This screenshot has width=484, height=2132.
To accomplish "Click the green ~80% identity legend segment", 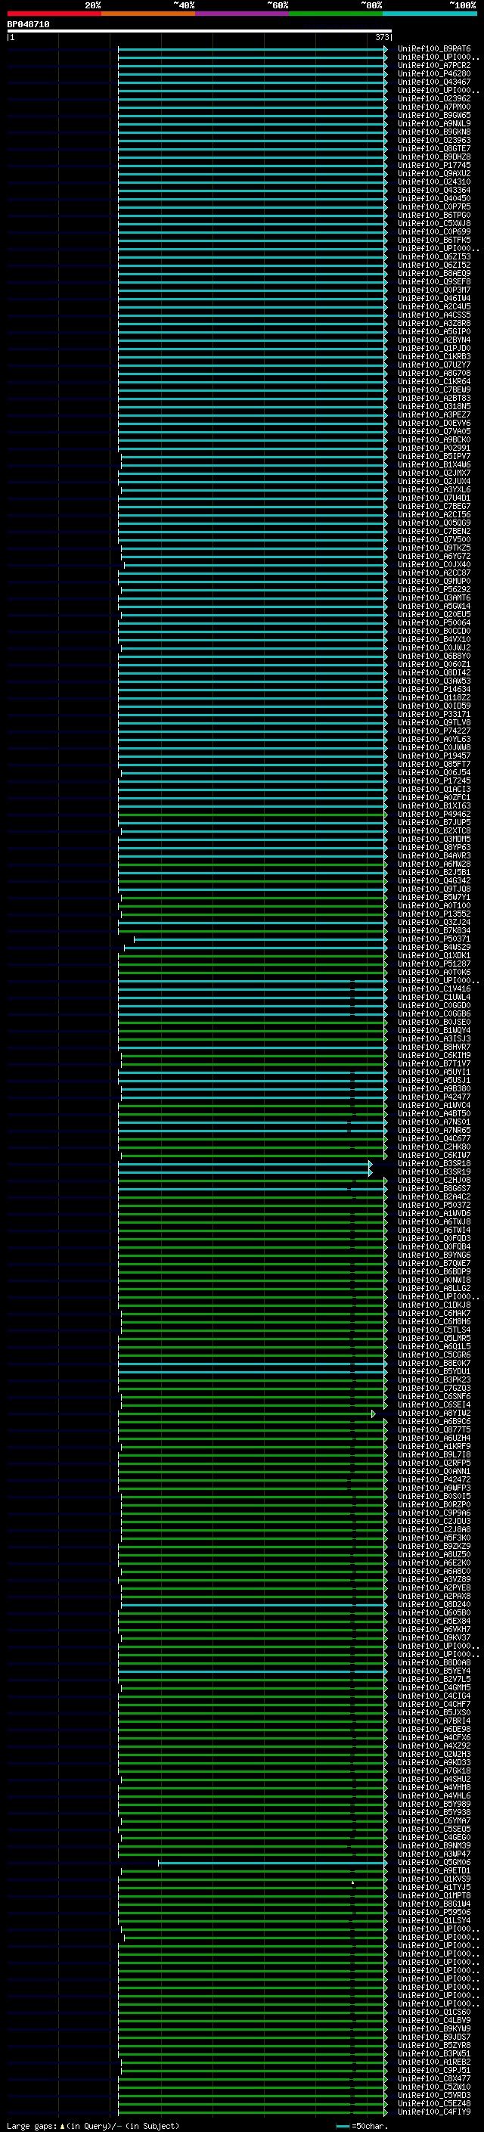I will (336, 14).
